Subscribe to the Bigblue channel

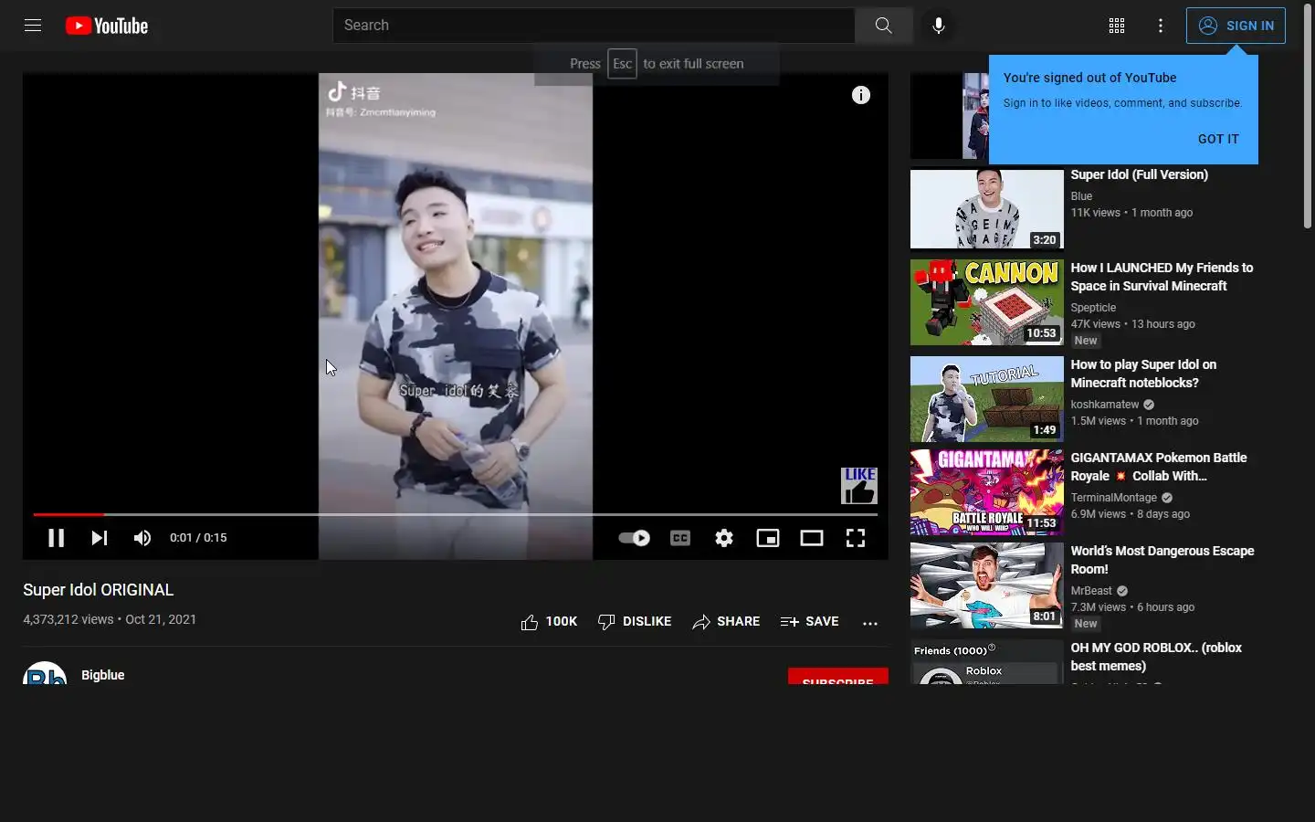click(x=838, y=677)
